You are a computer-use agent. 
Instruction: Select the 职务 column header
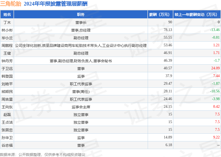point(81,14)
